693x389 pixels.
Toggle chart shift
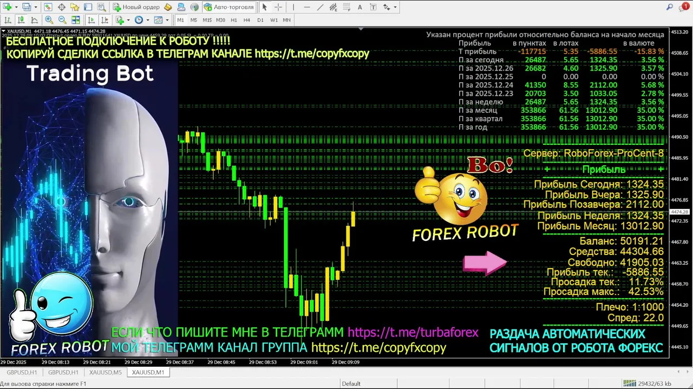pyautogui.click(x=104, y=20)
